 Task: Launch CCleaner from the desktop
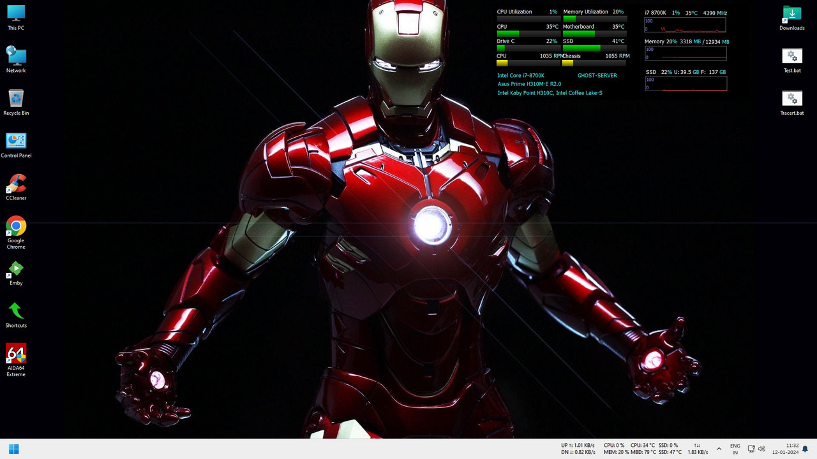[x=16, y=187]
